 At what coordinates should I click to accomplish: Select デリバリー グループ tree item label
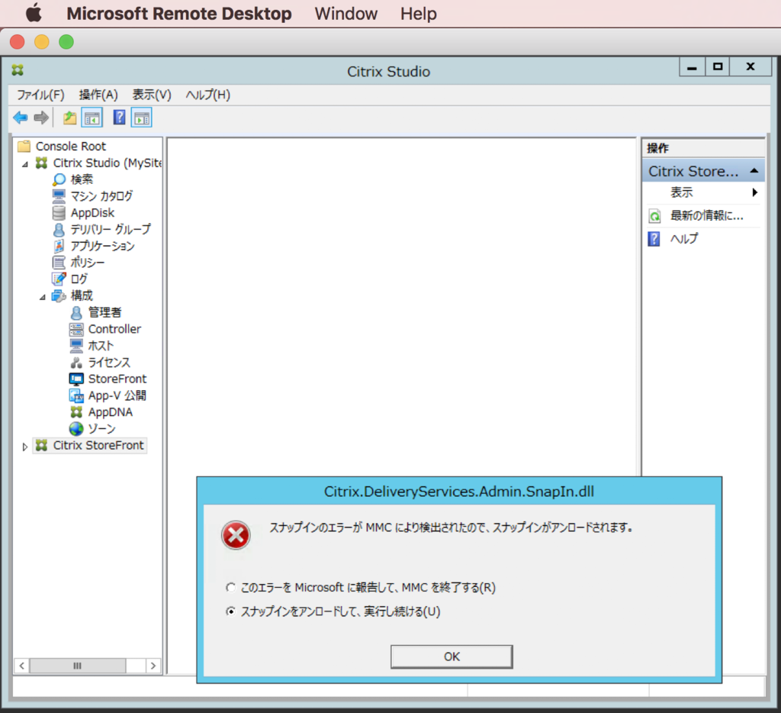click(111, 229)
